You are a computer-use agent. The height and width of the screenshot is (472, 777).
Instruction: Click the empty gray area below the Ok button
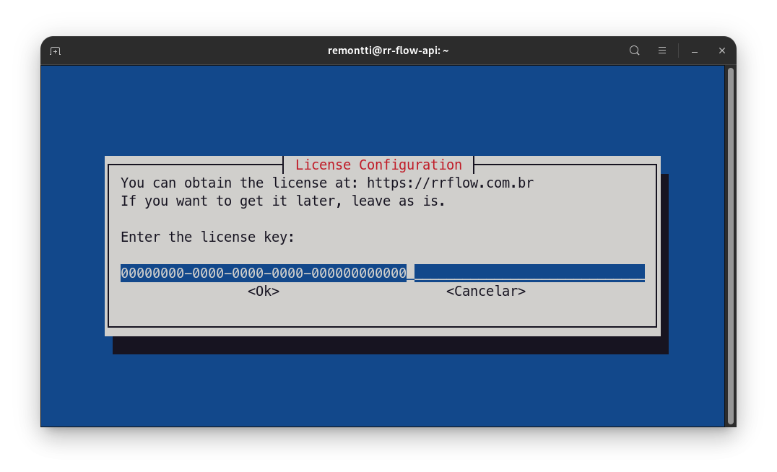click(264, 312)
